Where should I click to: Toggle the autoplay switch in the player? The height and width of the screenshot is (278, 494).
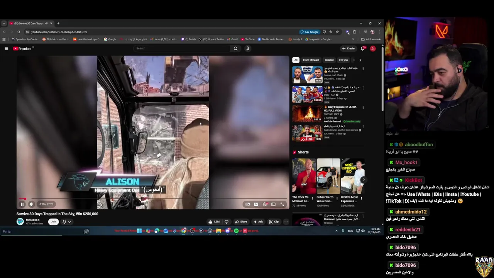point(248,204)
